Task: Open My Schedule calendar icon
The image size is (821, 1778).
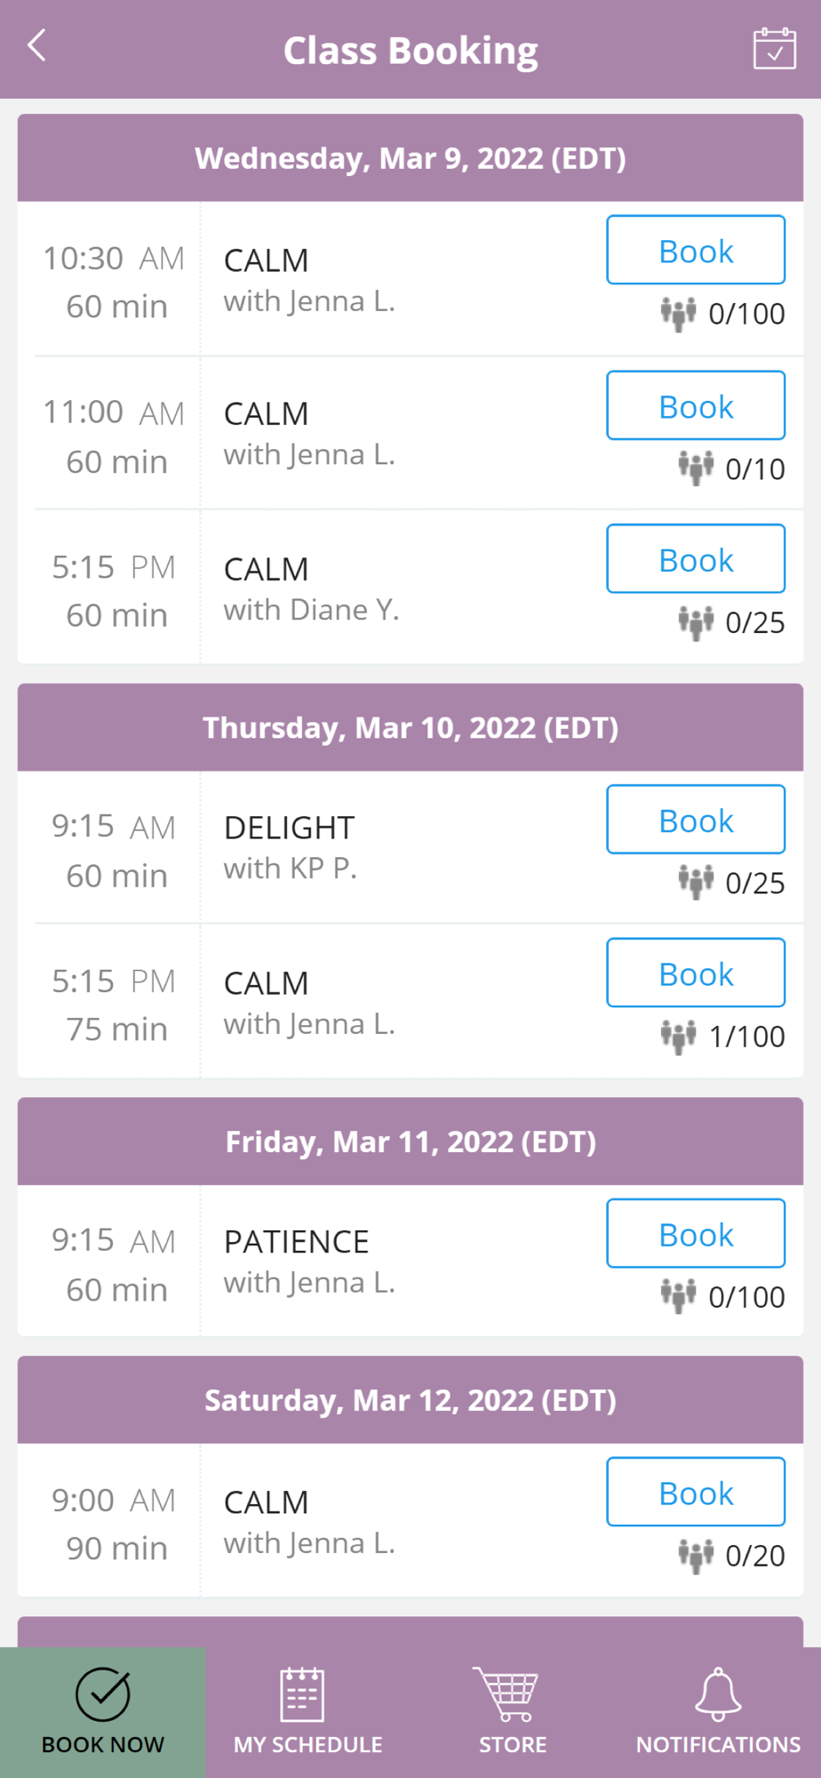Action: 302,1694
